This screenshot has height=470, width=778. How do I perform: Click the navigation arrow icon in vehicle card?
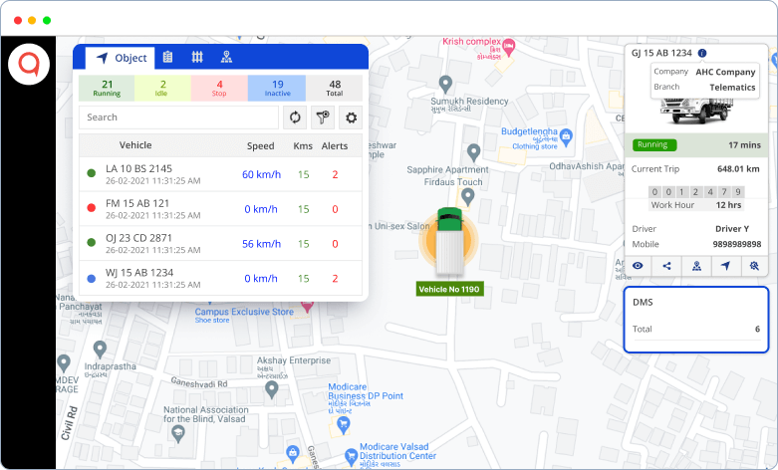pyautogui.click(x=725, y=266)
